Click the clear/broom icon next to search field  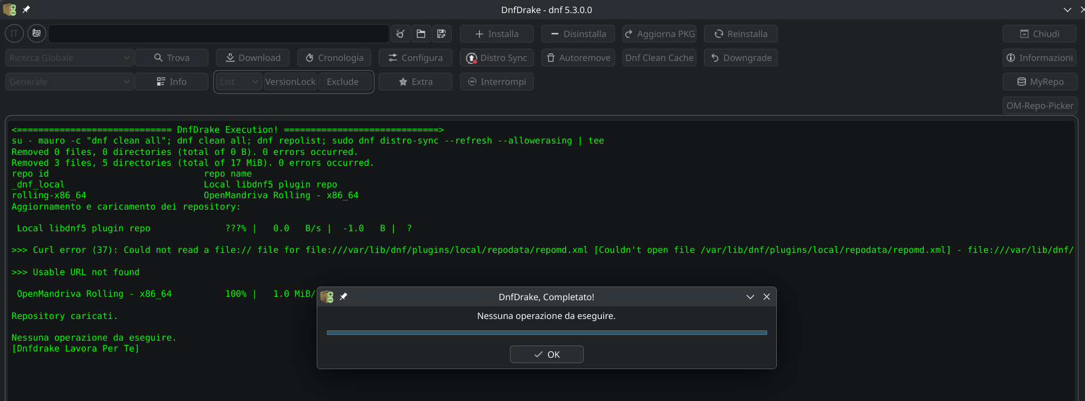coord(400,34)
